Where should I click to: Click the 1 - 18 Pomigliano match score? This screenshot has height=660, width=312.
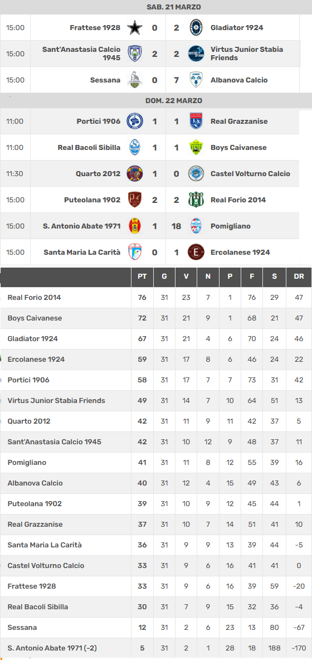pos(165,226)
